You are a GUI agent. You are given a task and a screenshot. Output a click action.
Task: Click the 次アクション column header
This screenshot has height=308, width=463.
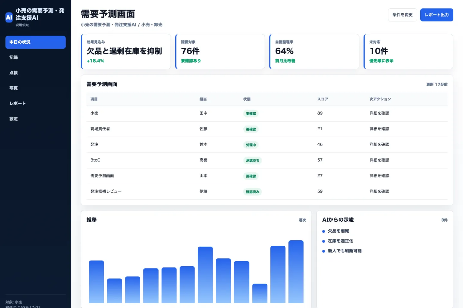coord(380,99)
